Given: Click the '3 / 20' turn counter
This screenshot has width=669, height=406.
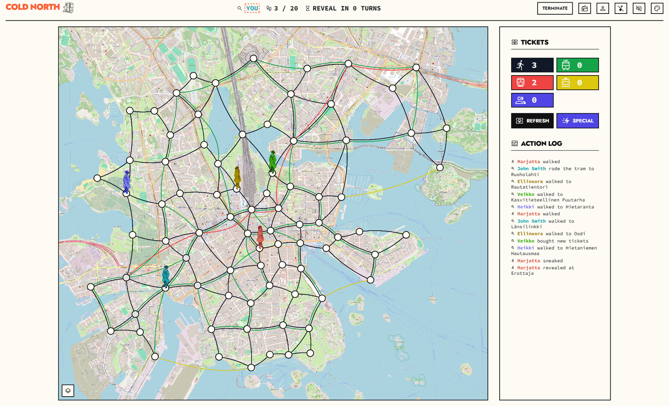Looking at the screenshot, I should coord(286,8).
